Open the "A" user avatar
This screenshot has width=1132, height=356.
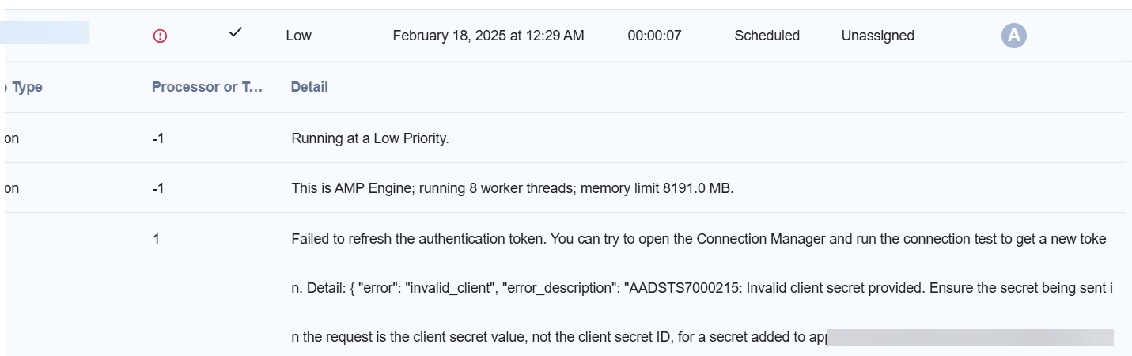click(x=1013, y=36)
